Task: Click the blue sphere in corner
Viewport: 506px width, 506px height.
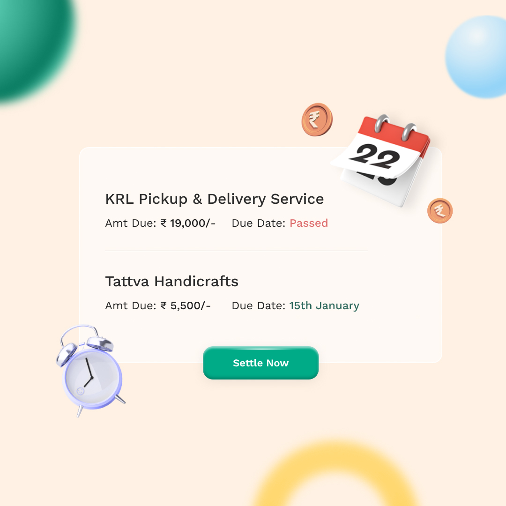Action: [476, 57]
